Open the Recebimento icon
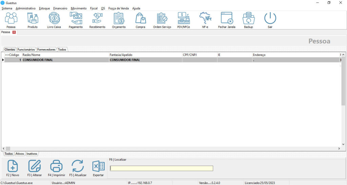 click(x=97, y=20)
